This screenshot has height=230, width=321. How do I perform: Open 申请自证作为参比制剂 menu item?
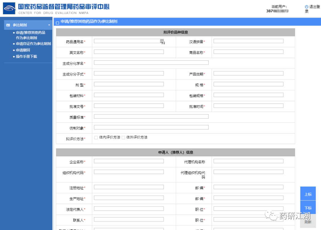pyautogui.click(x=33, y=44)
